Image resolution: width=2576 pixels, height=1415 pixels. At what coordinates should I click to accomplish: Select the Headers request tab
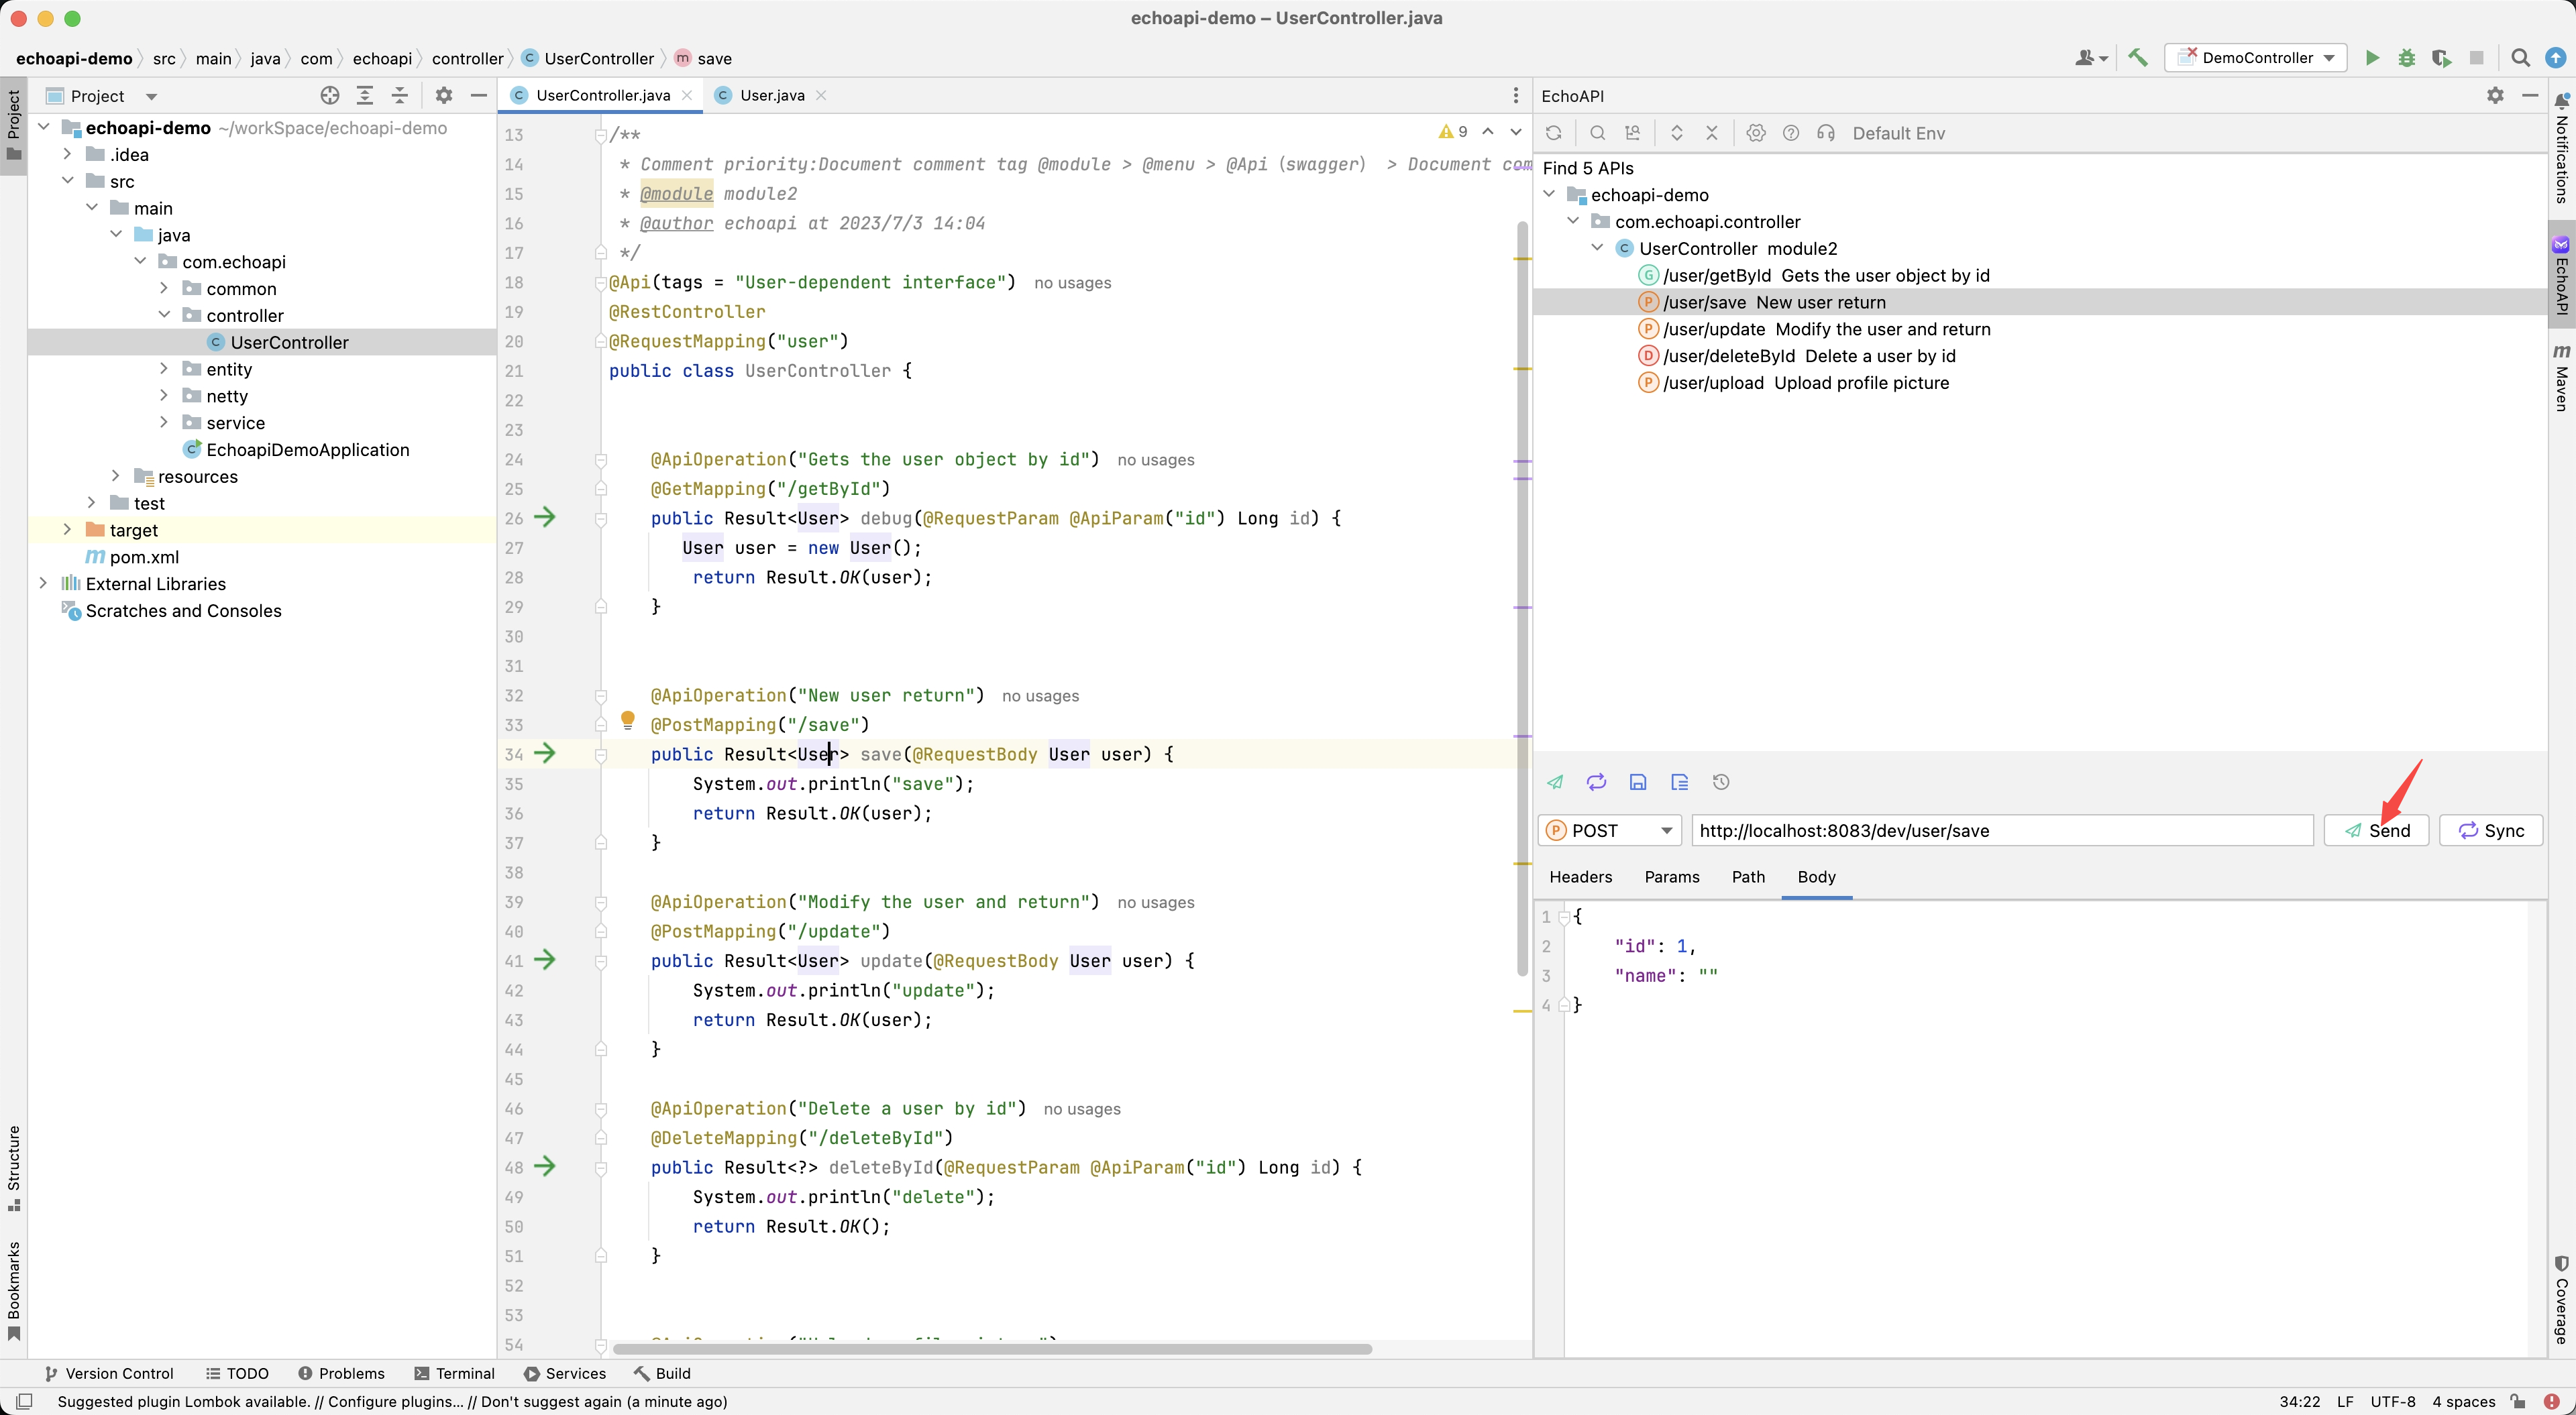point(1580,876)
